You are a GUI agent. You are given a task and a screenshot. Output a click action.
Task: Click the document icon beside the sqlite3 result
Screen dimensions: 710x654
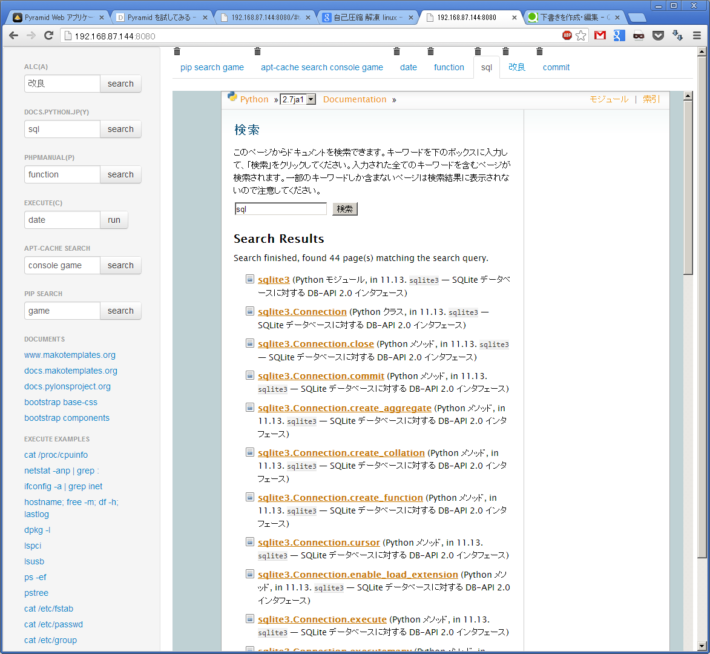pos(249,279)
